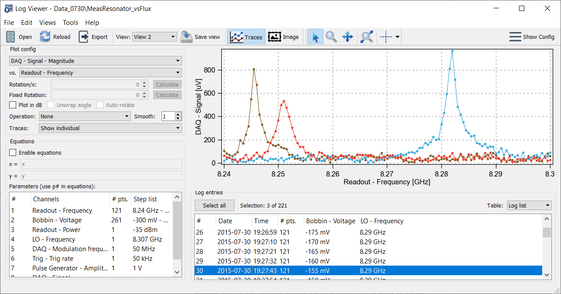The height and width of the screenshot is (294, 561).
Task: Click the Bobbin - Voltage column header
Action: click(330, 221)
